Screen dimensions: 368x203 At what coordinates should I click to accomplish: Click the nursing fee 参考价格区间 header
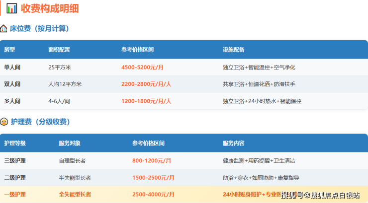click(x=148, y=143)
